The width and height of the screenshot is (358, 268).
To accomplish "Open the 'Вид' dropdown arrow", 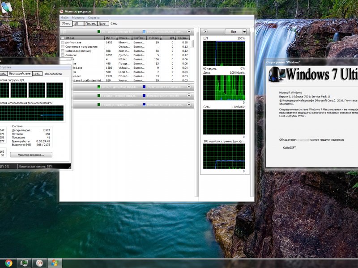I will 244,32.
